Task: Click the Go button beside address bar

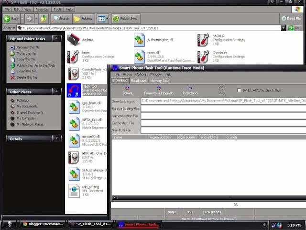Action: pos(294,28)
